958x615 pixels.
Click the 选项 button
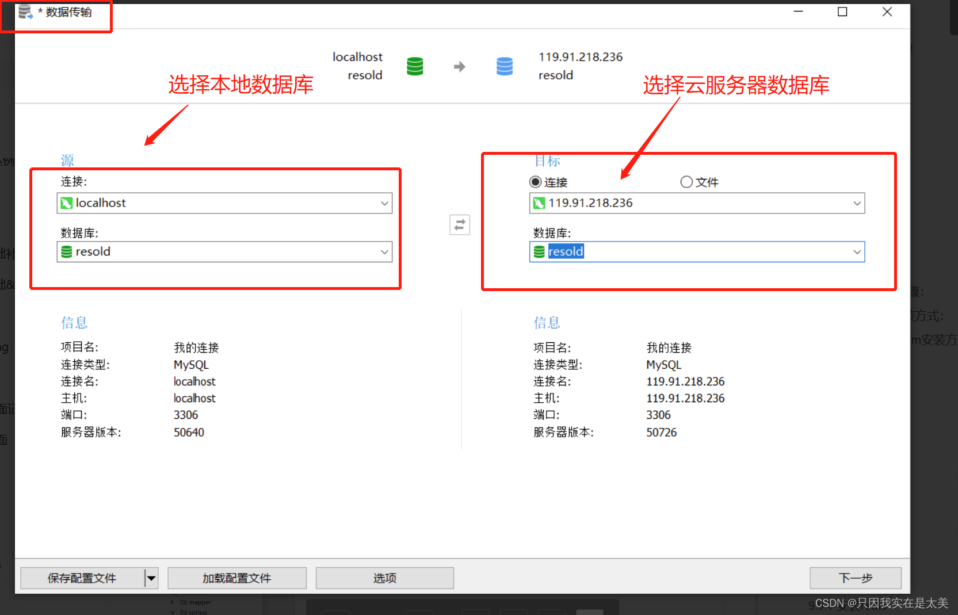coord(385,578)
